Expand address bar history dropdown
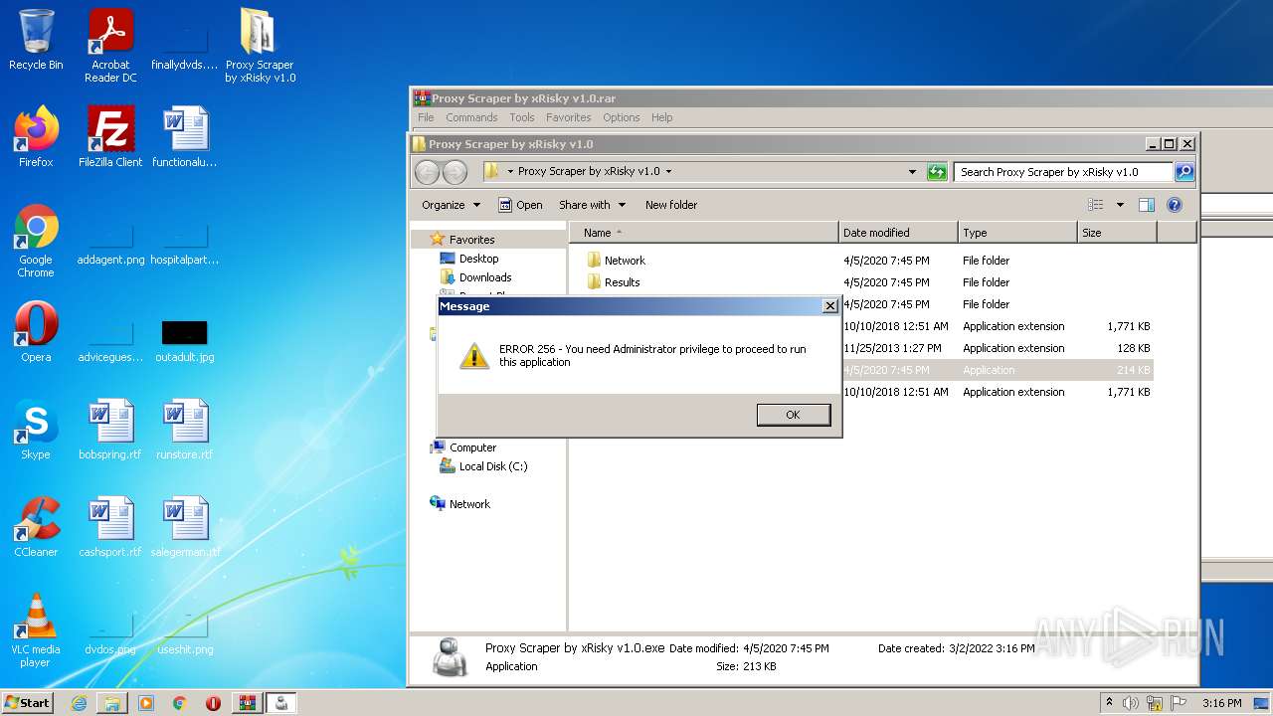Screen dimensions: 1273x716 912,172
